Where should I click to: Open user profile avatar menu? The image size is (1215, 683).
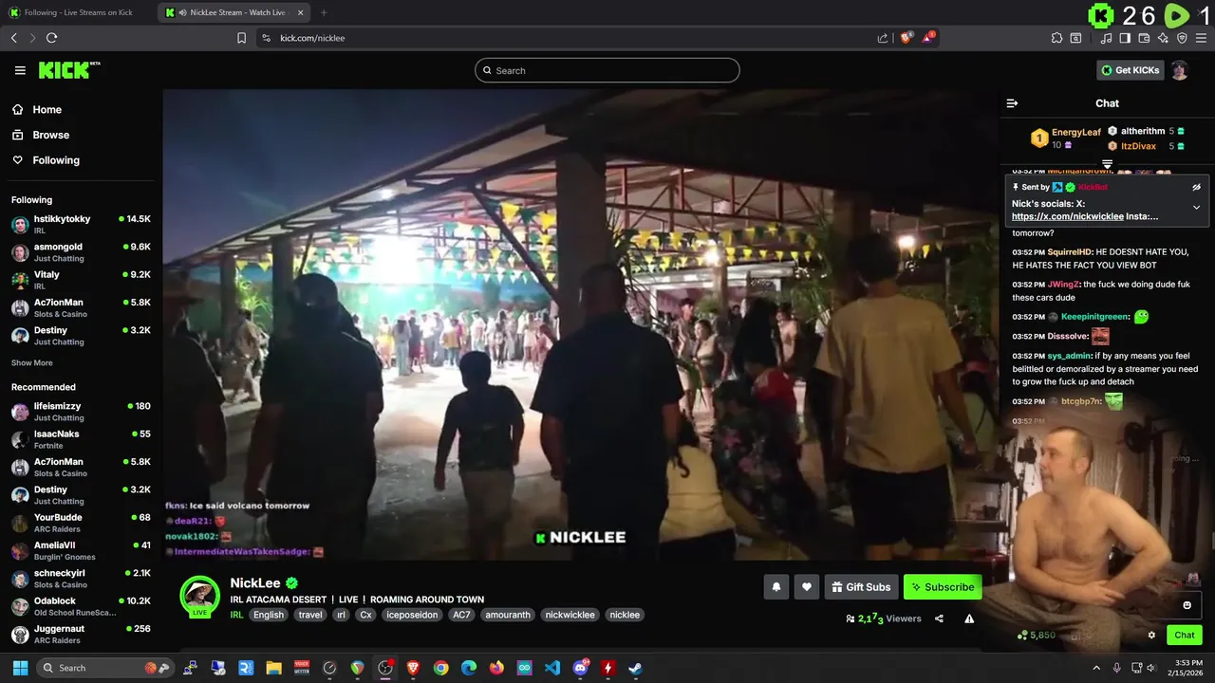pyautogui.click(x=1179, y=70)
